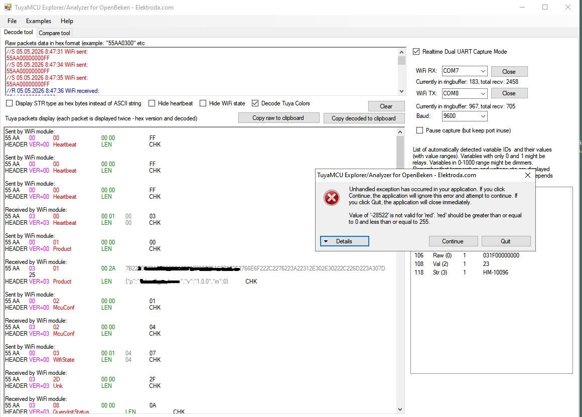
Task: Click the first McuConf packet label
Action: (x=64, y=308)
